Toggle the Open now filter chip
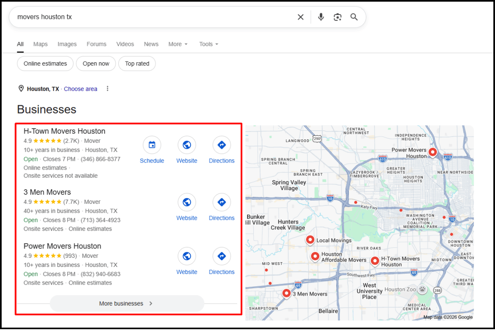 click(96, 64)
